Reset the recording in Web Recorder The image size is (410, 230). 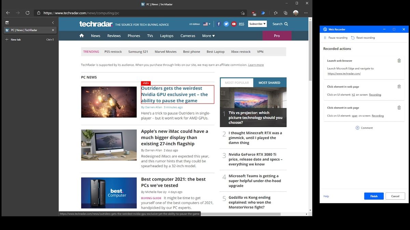(x=363, y=37)
